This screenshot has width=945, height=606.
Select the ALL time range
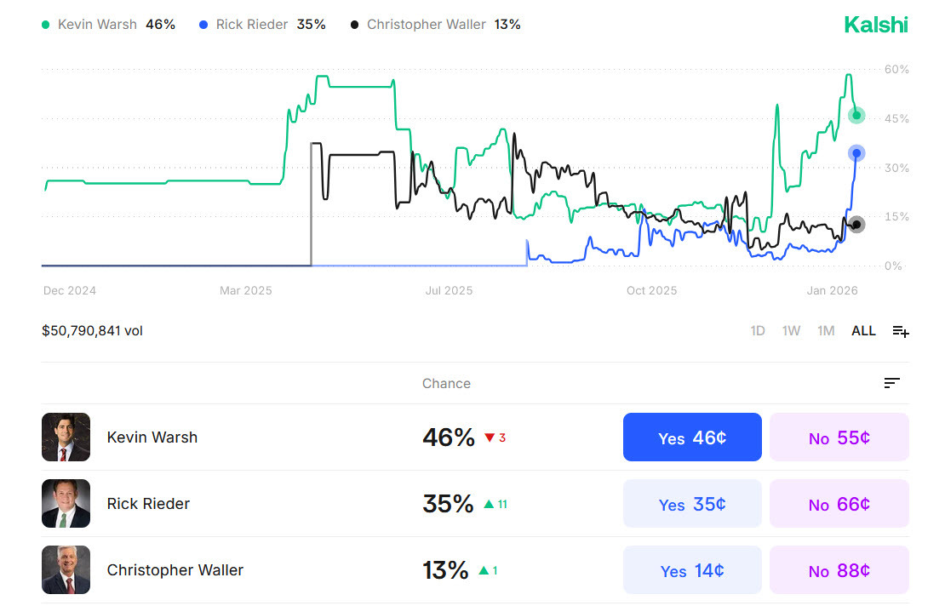coord(863,331)
